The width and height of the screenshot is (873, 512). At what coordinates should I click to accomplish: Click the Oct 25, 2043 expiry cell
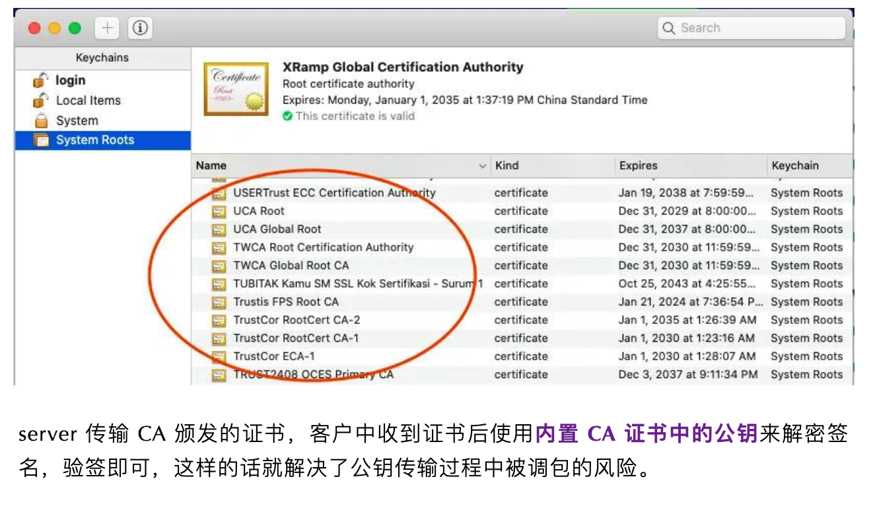tap(687, 284)
